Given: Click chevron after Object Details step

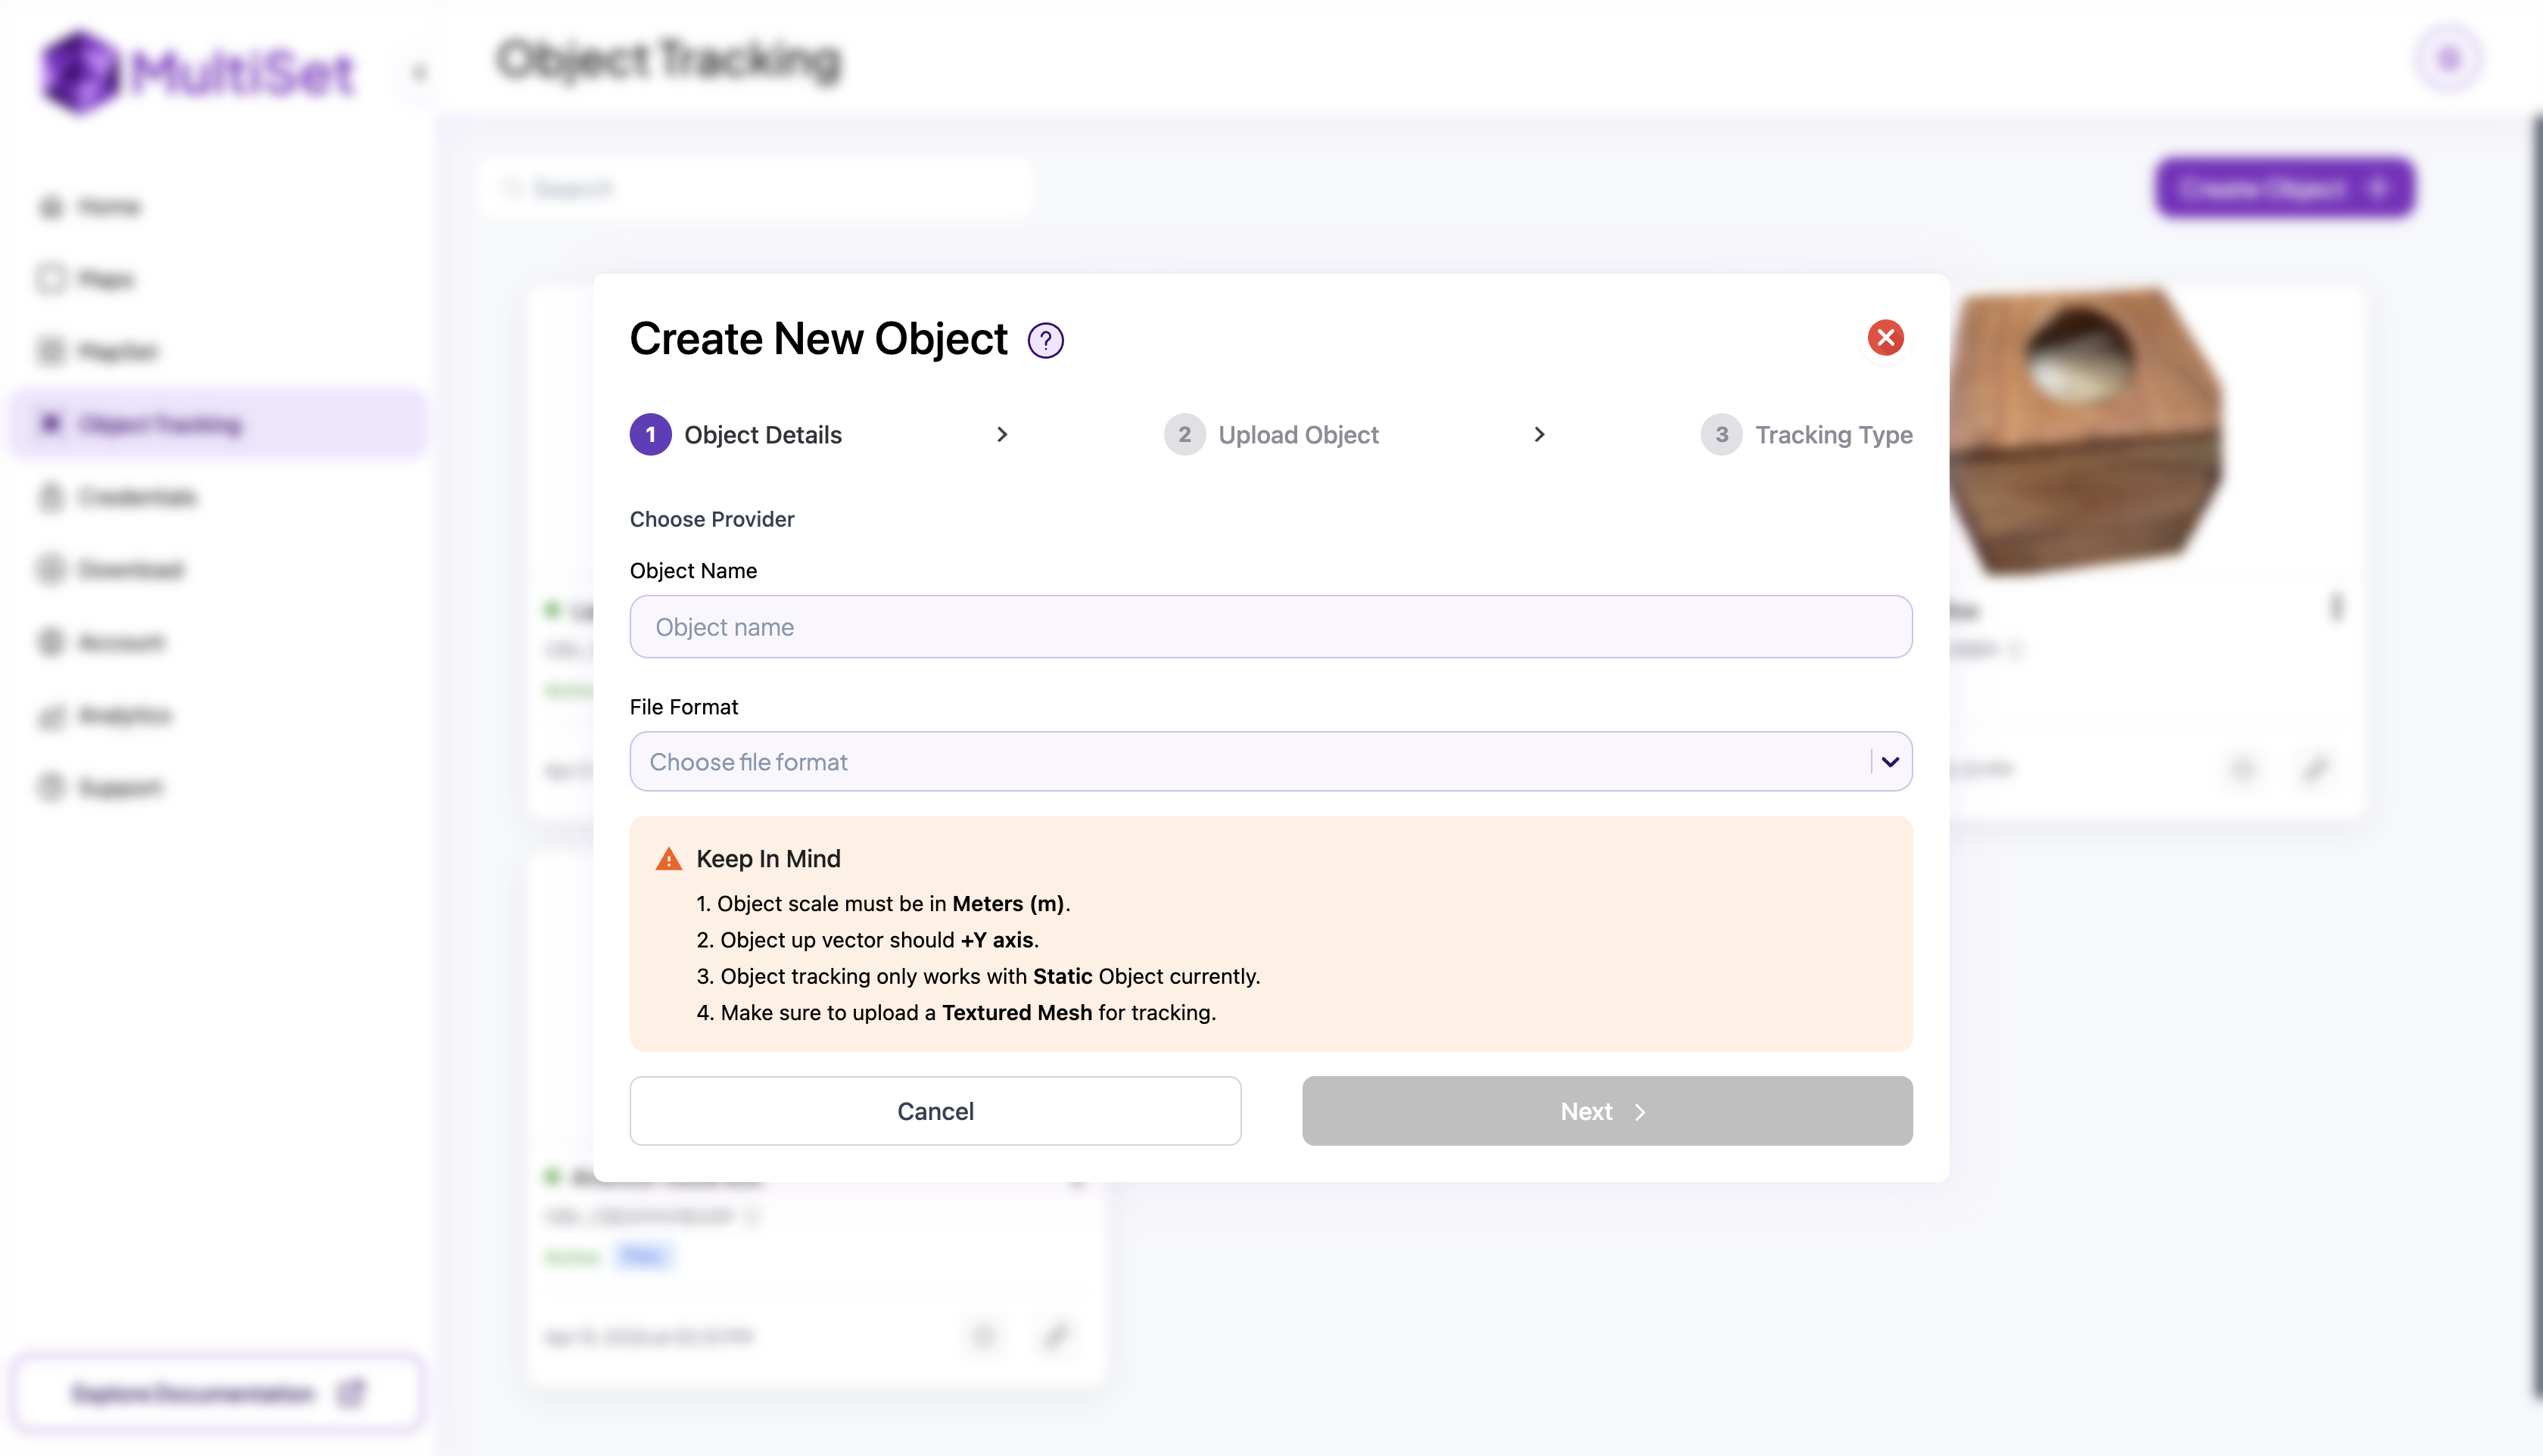Looking at the screenshot, I should point(1002,435).
